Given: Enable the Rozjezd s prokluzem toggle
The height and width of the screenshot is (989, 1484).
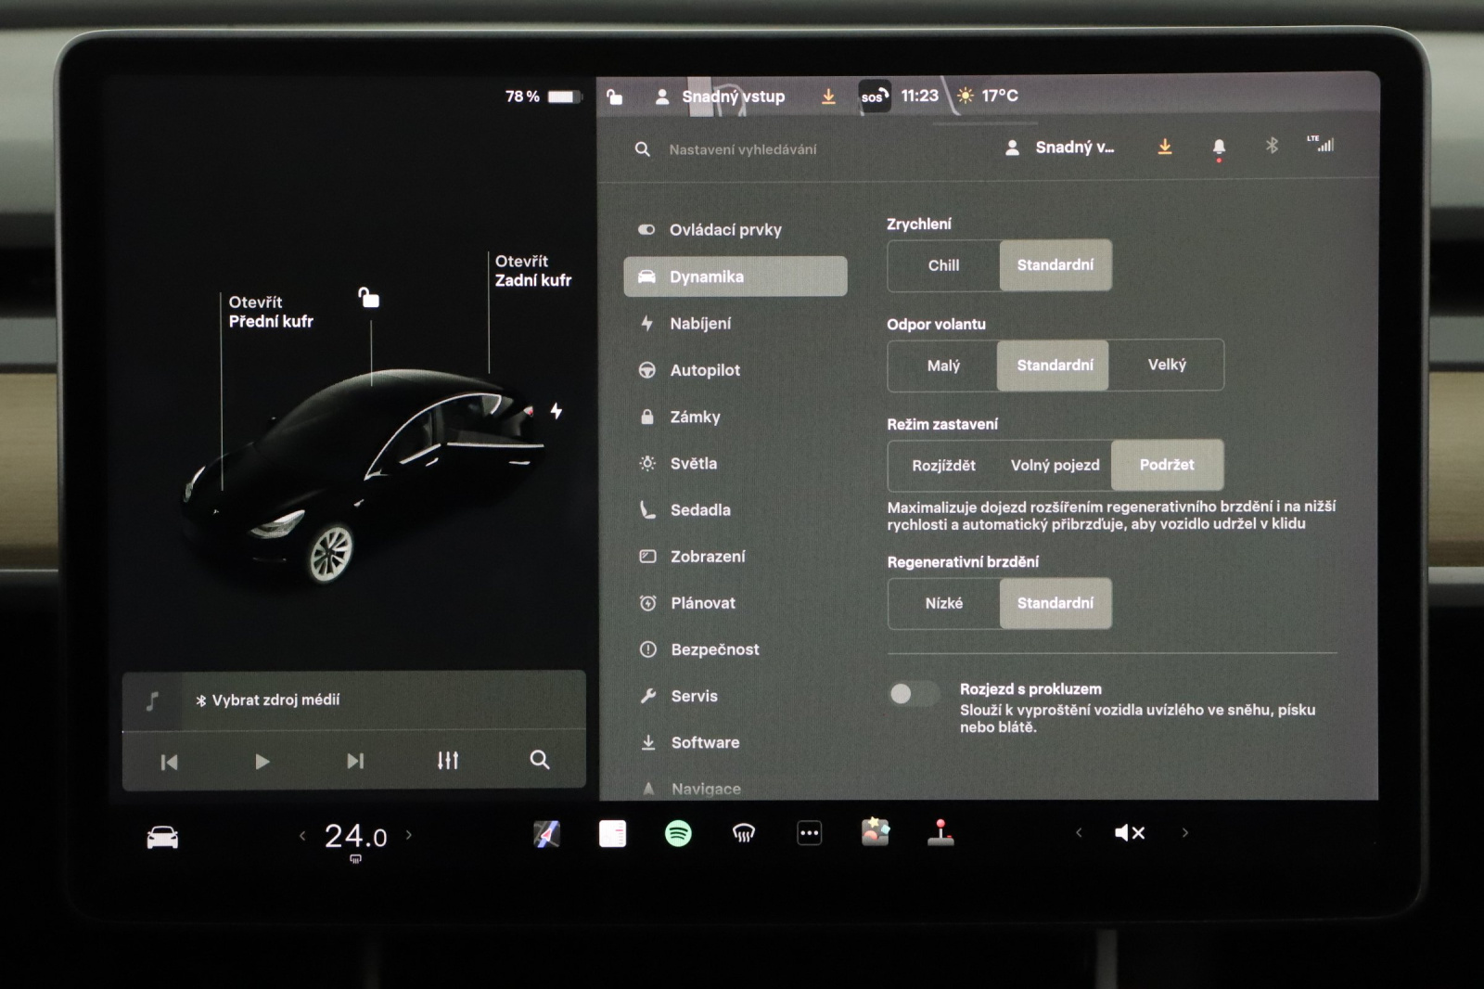Looking at the screenshot, I should (913, 694).
